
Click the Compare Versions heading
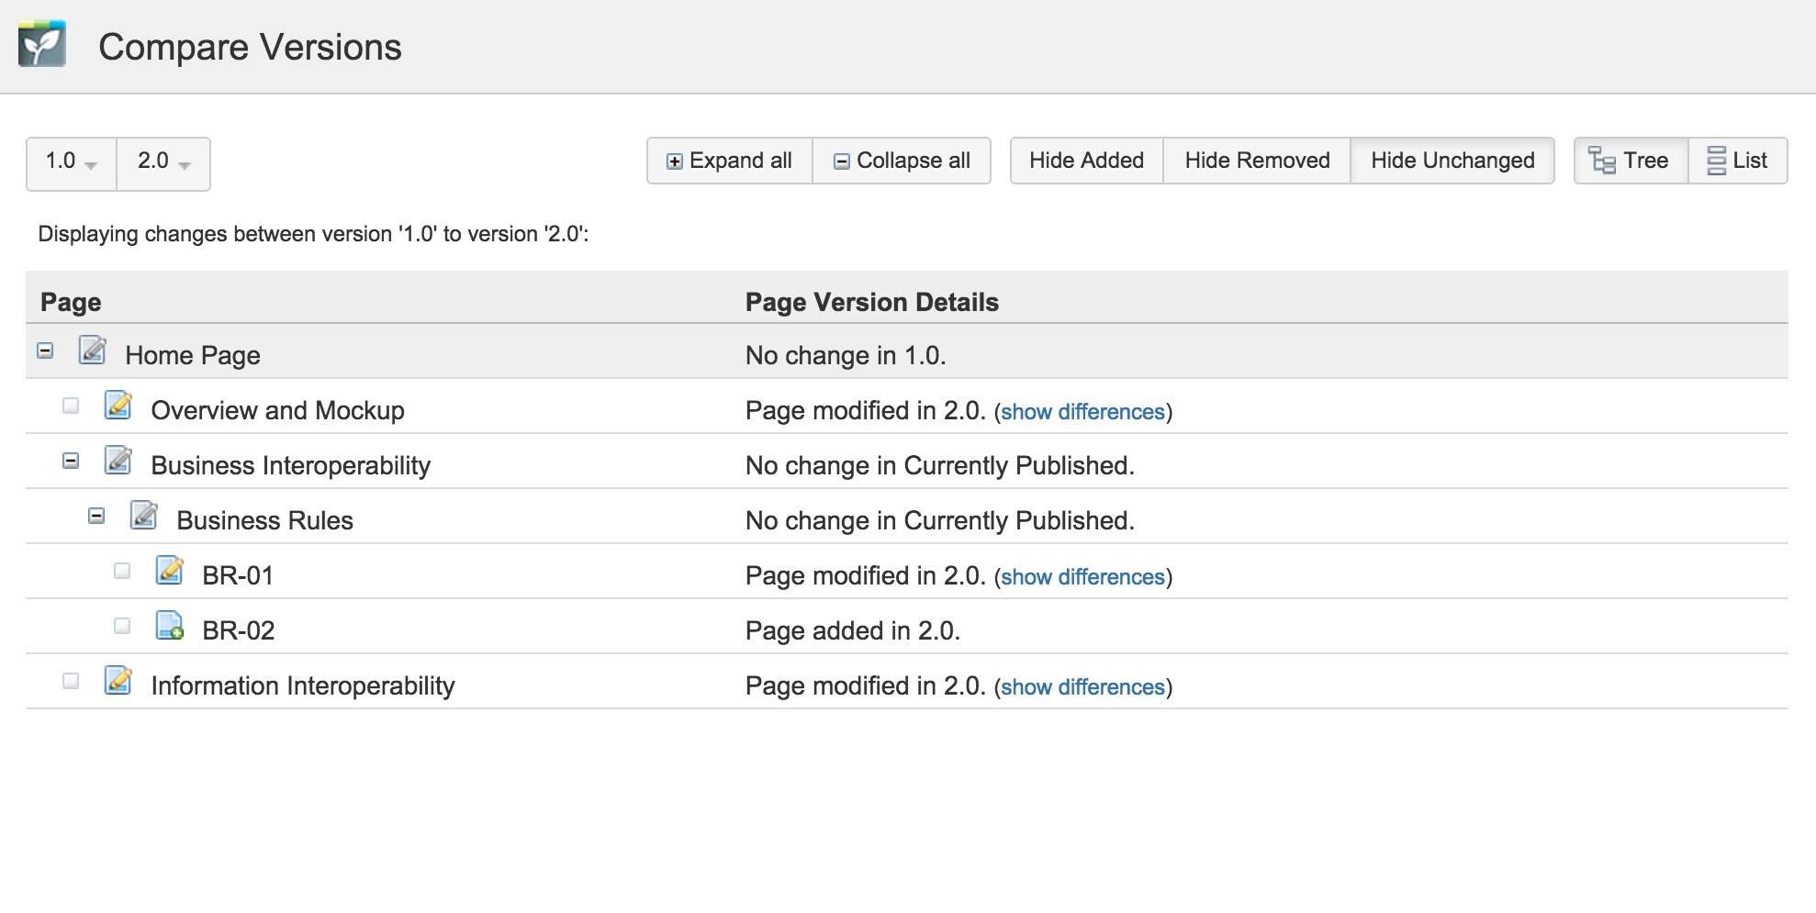pos(250,47)
